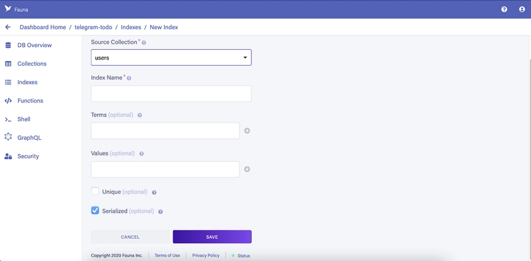Viewport: 531px width, 261px height.
Task: Open Collections in the sidebar
Action: coord(32,64)
